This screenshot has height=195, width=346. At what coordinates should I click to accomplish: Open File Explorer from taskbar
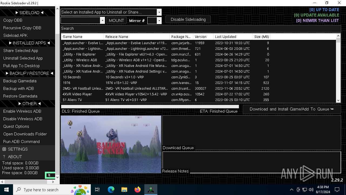tap(124, 190)
